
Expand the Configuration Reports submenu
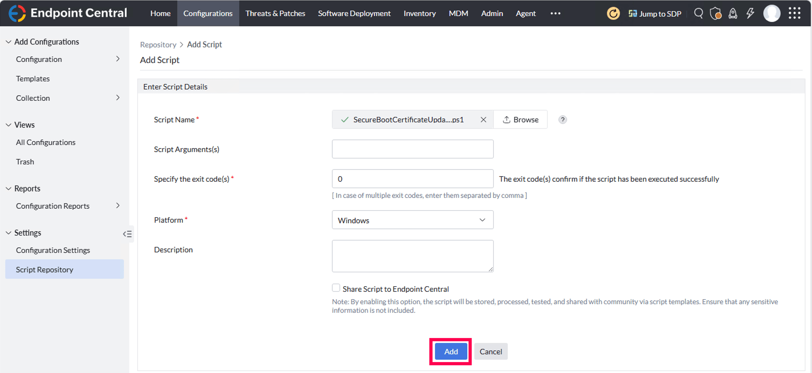pyautogui.click(x=118, y=206)
